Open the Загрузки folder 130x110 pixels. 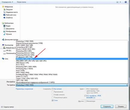9,10
